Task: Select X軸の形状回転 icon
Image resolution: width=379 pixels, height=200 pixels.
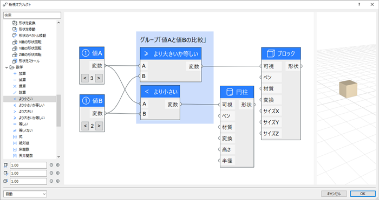Action: pyautogui.click(x=15, y=42)
